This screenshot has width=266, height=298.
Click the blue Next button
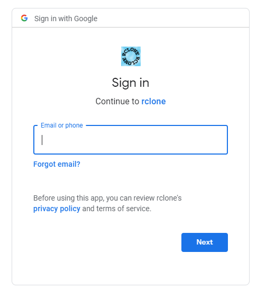[x=205, y=242]
